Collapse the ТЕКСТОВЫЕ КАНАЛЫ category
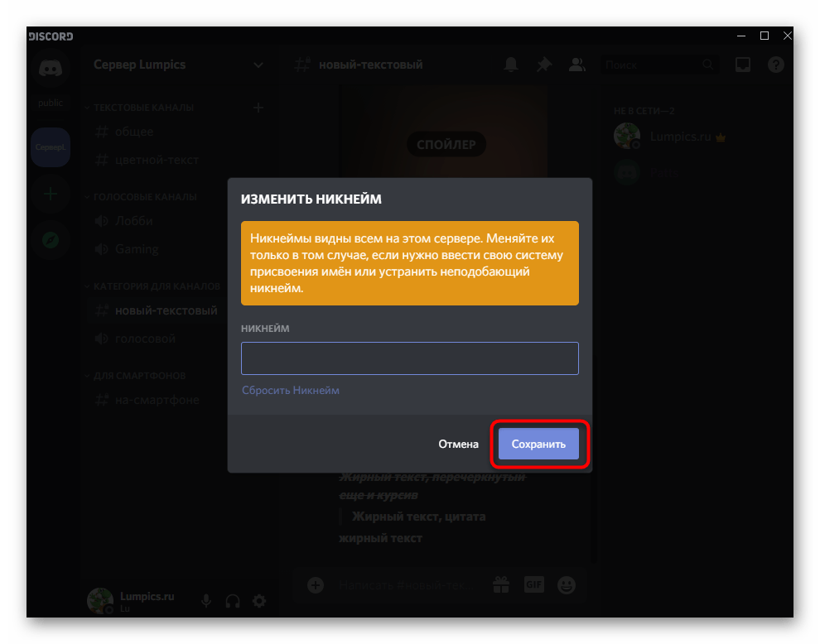Screen dimensions: 820x644 click(142, 108)
